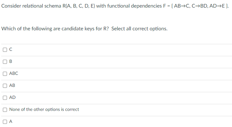The width and height of the screenshot is (232, 127).
Task: Click the 'AB' answer label text
Action: [x=12, y=86]
